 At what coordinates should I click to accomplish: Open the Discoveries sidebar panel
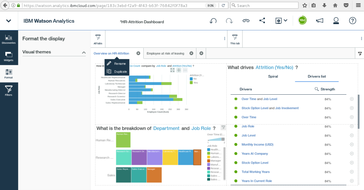tap(9, 39)
